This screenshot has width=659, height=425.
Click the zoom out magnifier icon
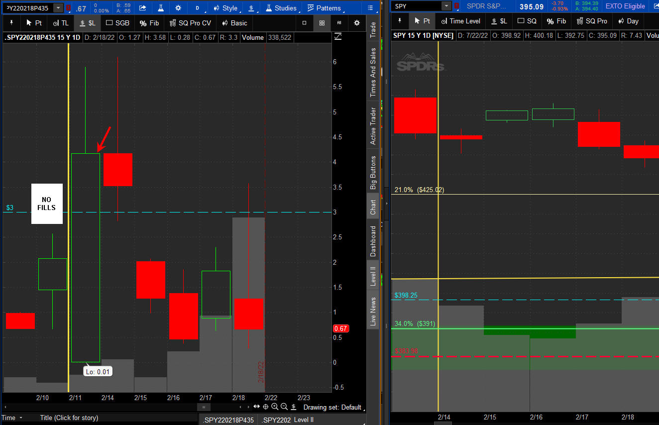(284, 407)
